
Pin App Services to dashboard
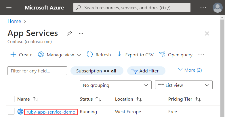pos(69,33)
